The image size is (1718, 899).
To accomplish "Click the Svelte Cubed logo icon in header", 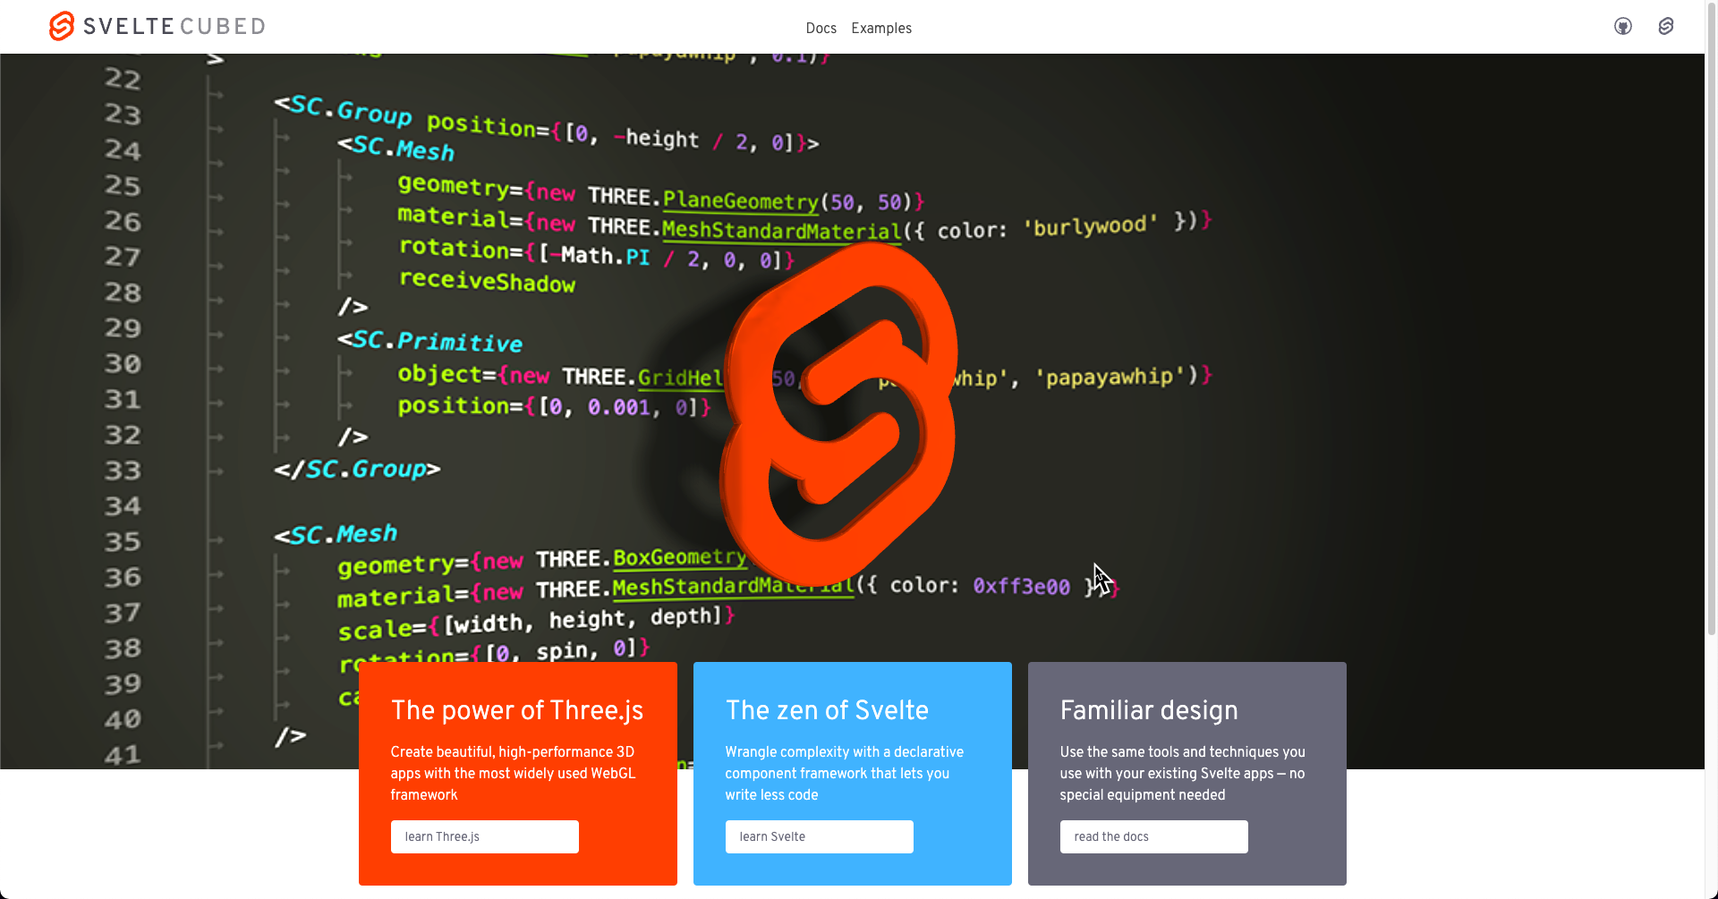I will [x=61, y=26].
